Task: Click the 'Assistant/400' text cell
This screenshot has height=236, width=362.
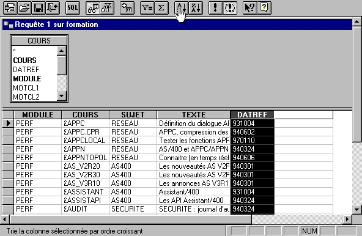Action: tap(193, 191)
